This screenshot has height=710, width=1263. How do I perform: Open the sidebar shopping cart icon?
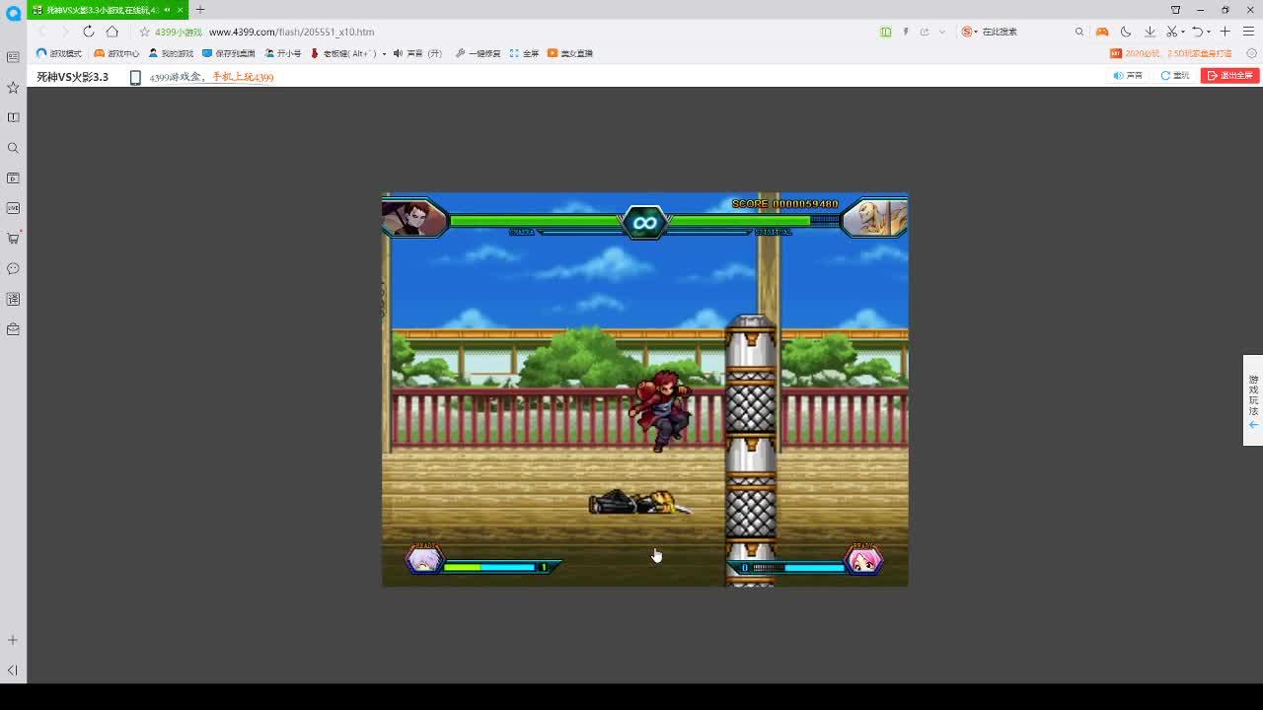tap(13, 239)
